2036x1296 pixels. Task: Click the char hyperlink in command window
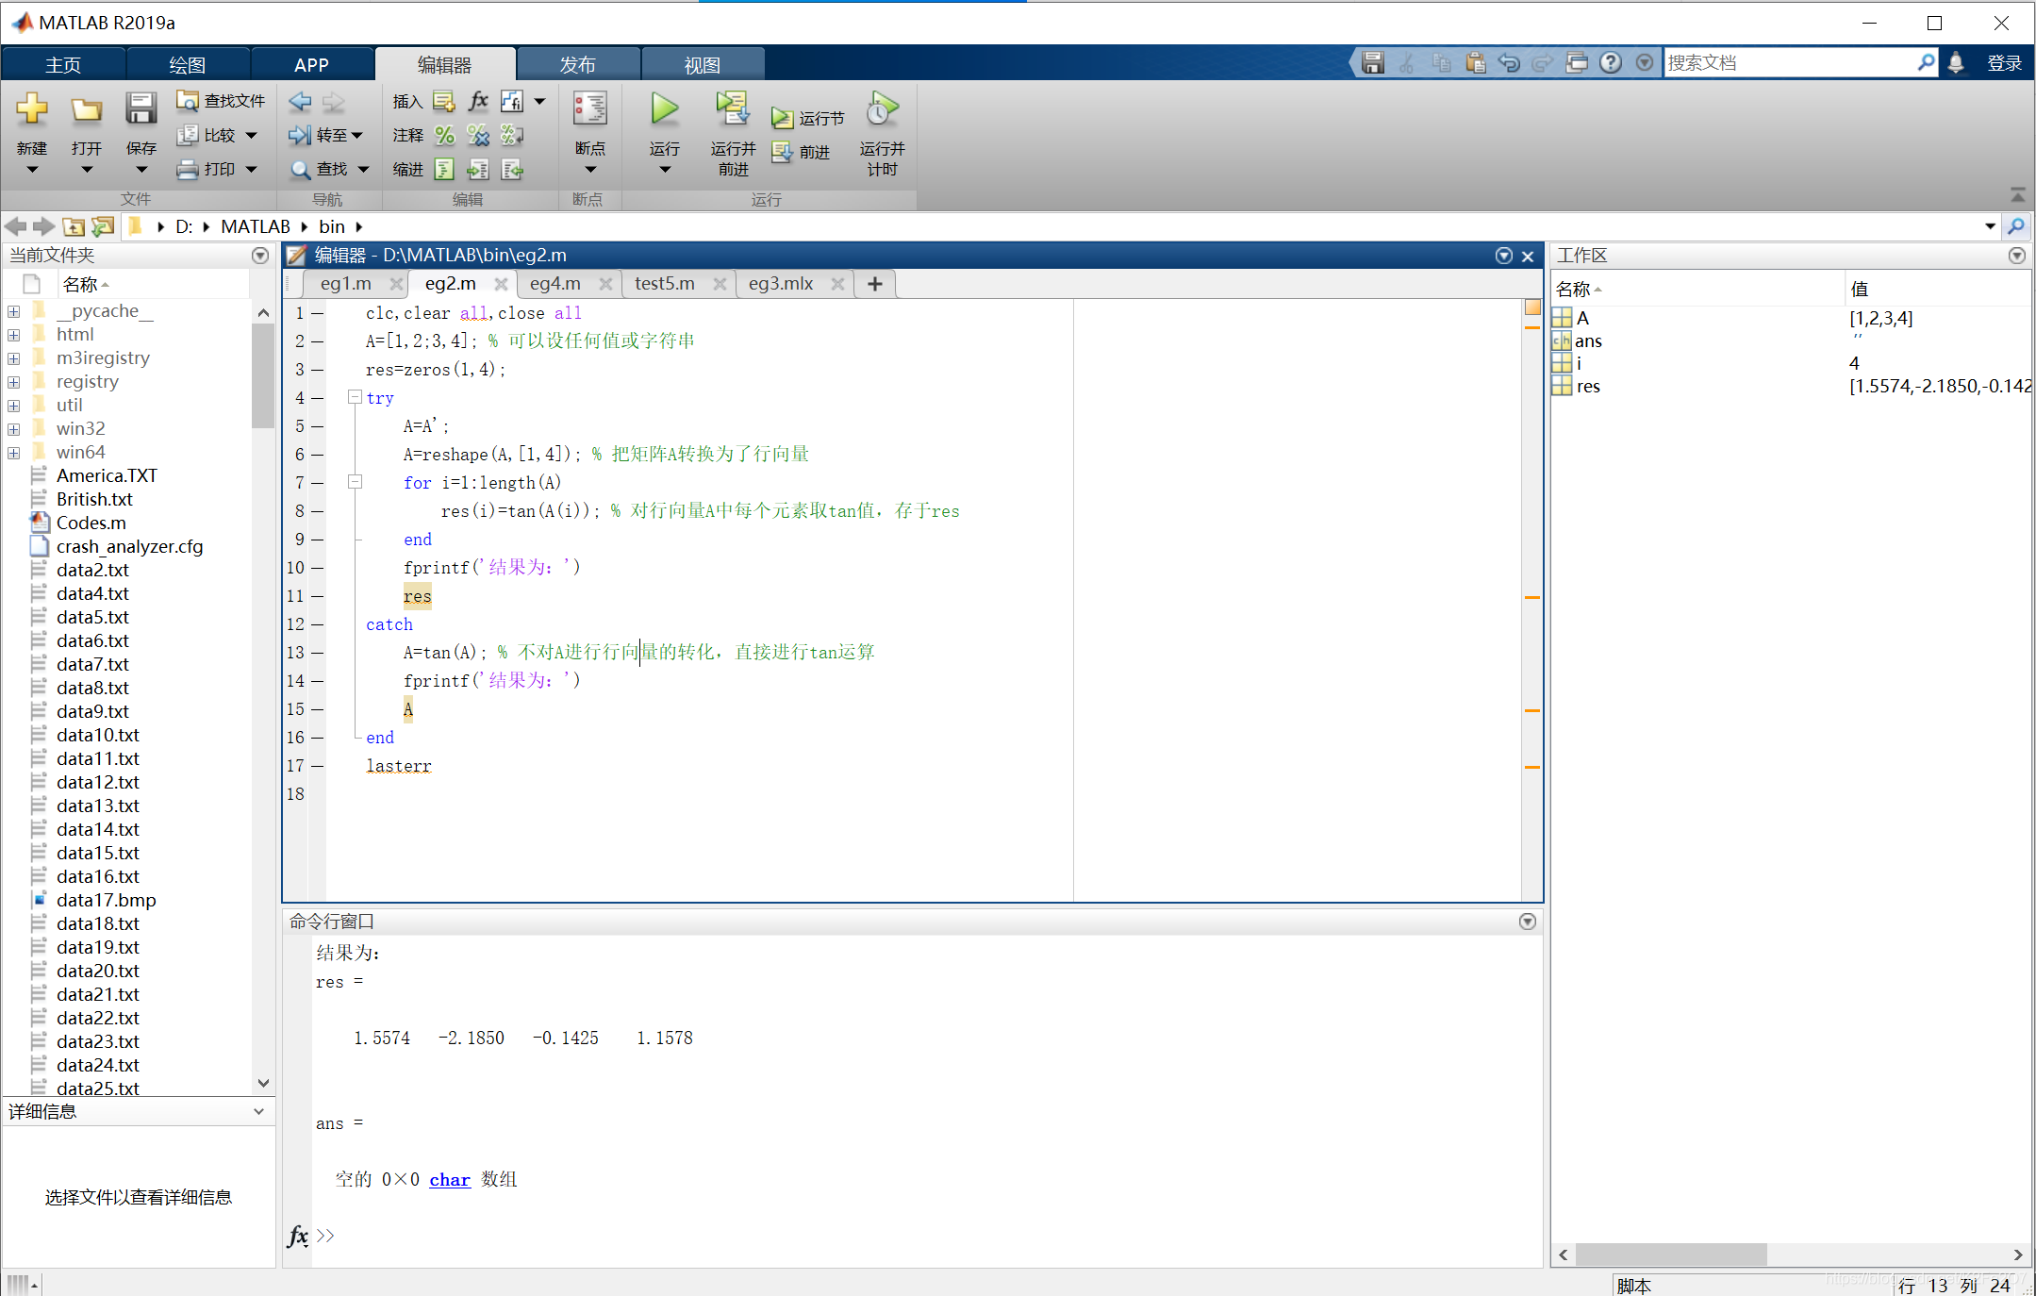[x=450, y=1180]
